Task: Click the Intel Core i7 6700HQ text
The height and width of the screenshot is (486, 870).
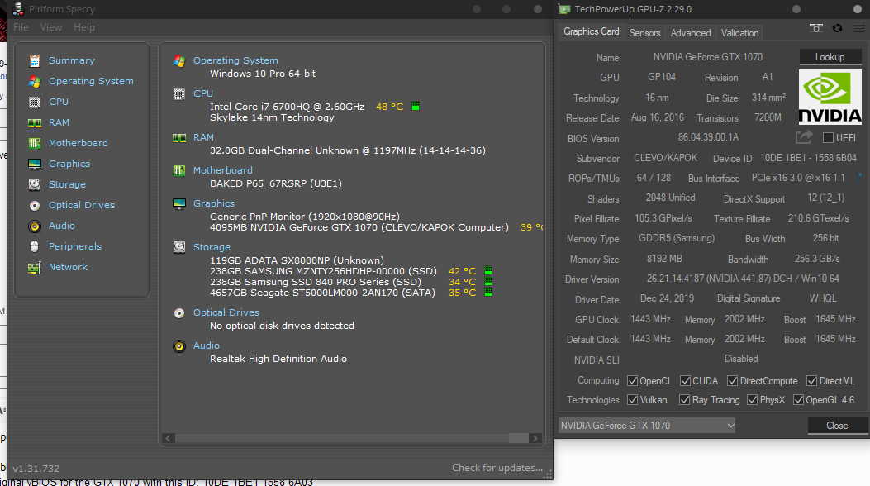Action: click(x=287, y=107)
